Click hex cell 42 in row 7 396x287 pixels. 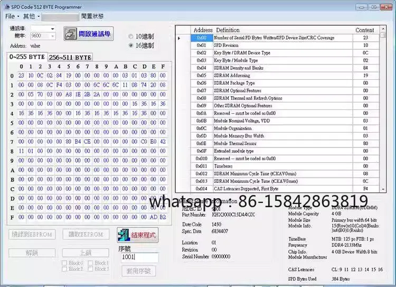point(163,142)
